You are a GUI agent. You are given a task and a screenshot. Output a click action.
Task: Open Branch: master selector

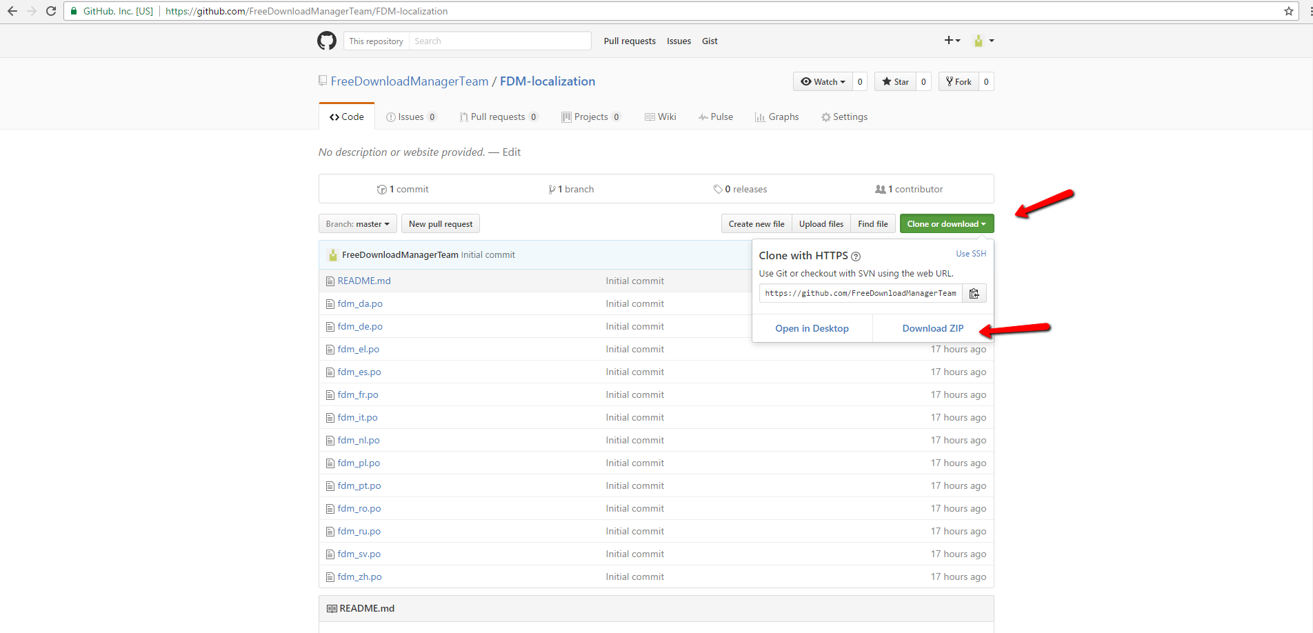pyautogui.click(x=358, y=224)
